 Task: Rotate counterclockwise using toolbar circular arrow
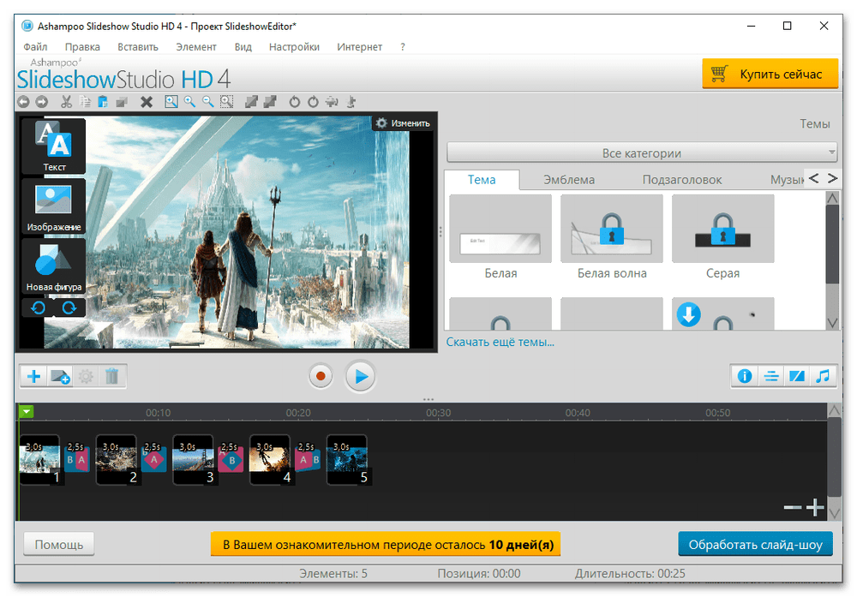point(295,102)
